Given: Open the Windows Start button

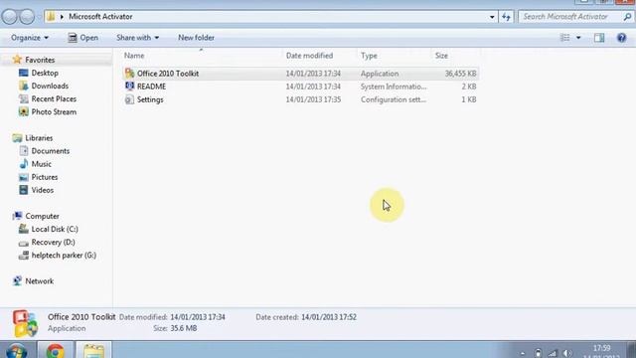Looking at the screenshot, I should [x=16, y=351].
